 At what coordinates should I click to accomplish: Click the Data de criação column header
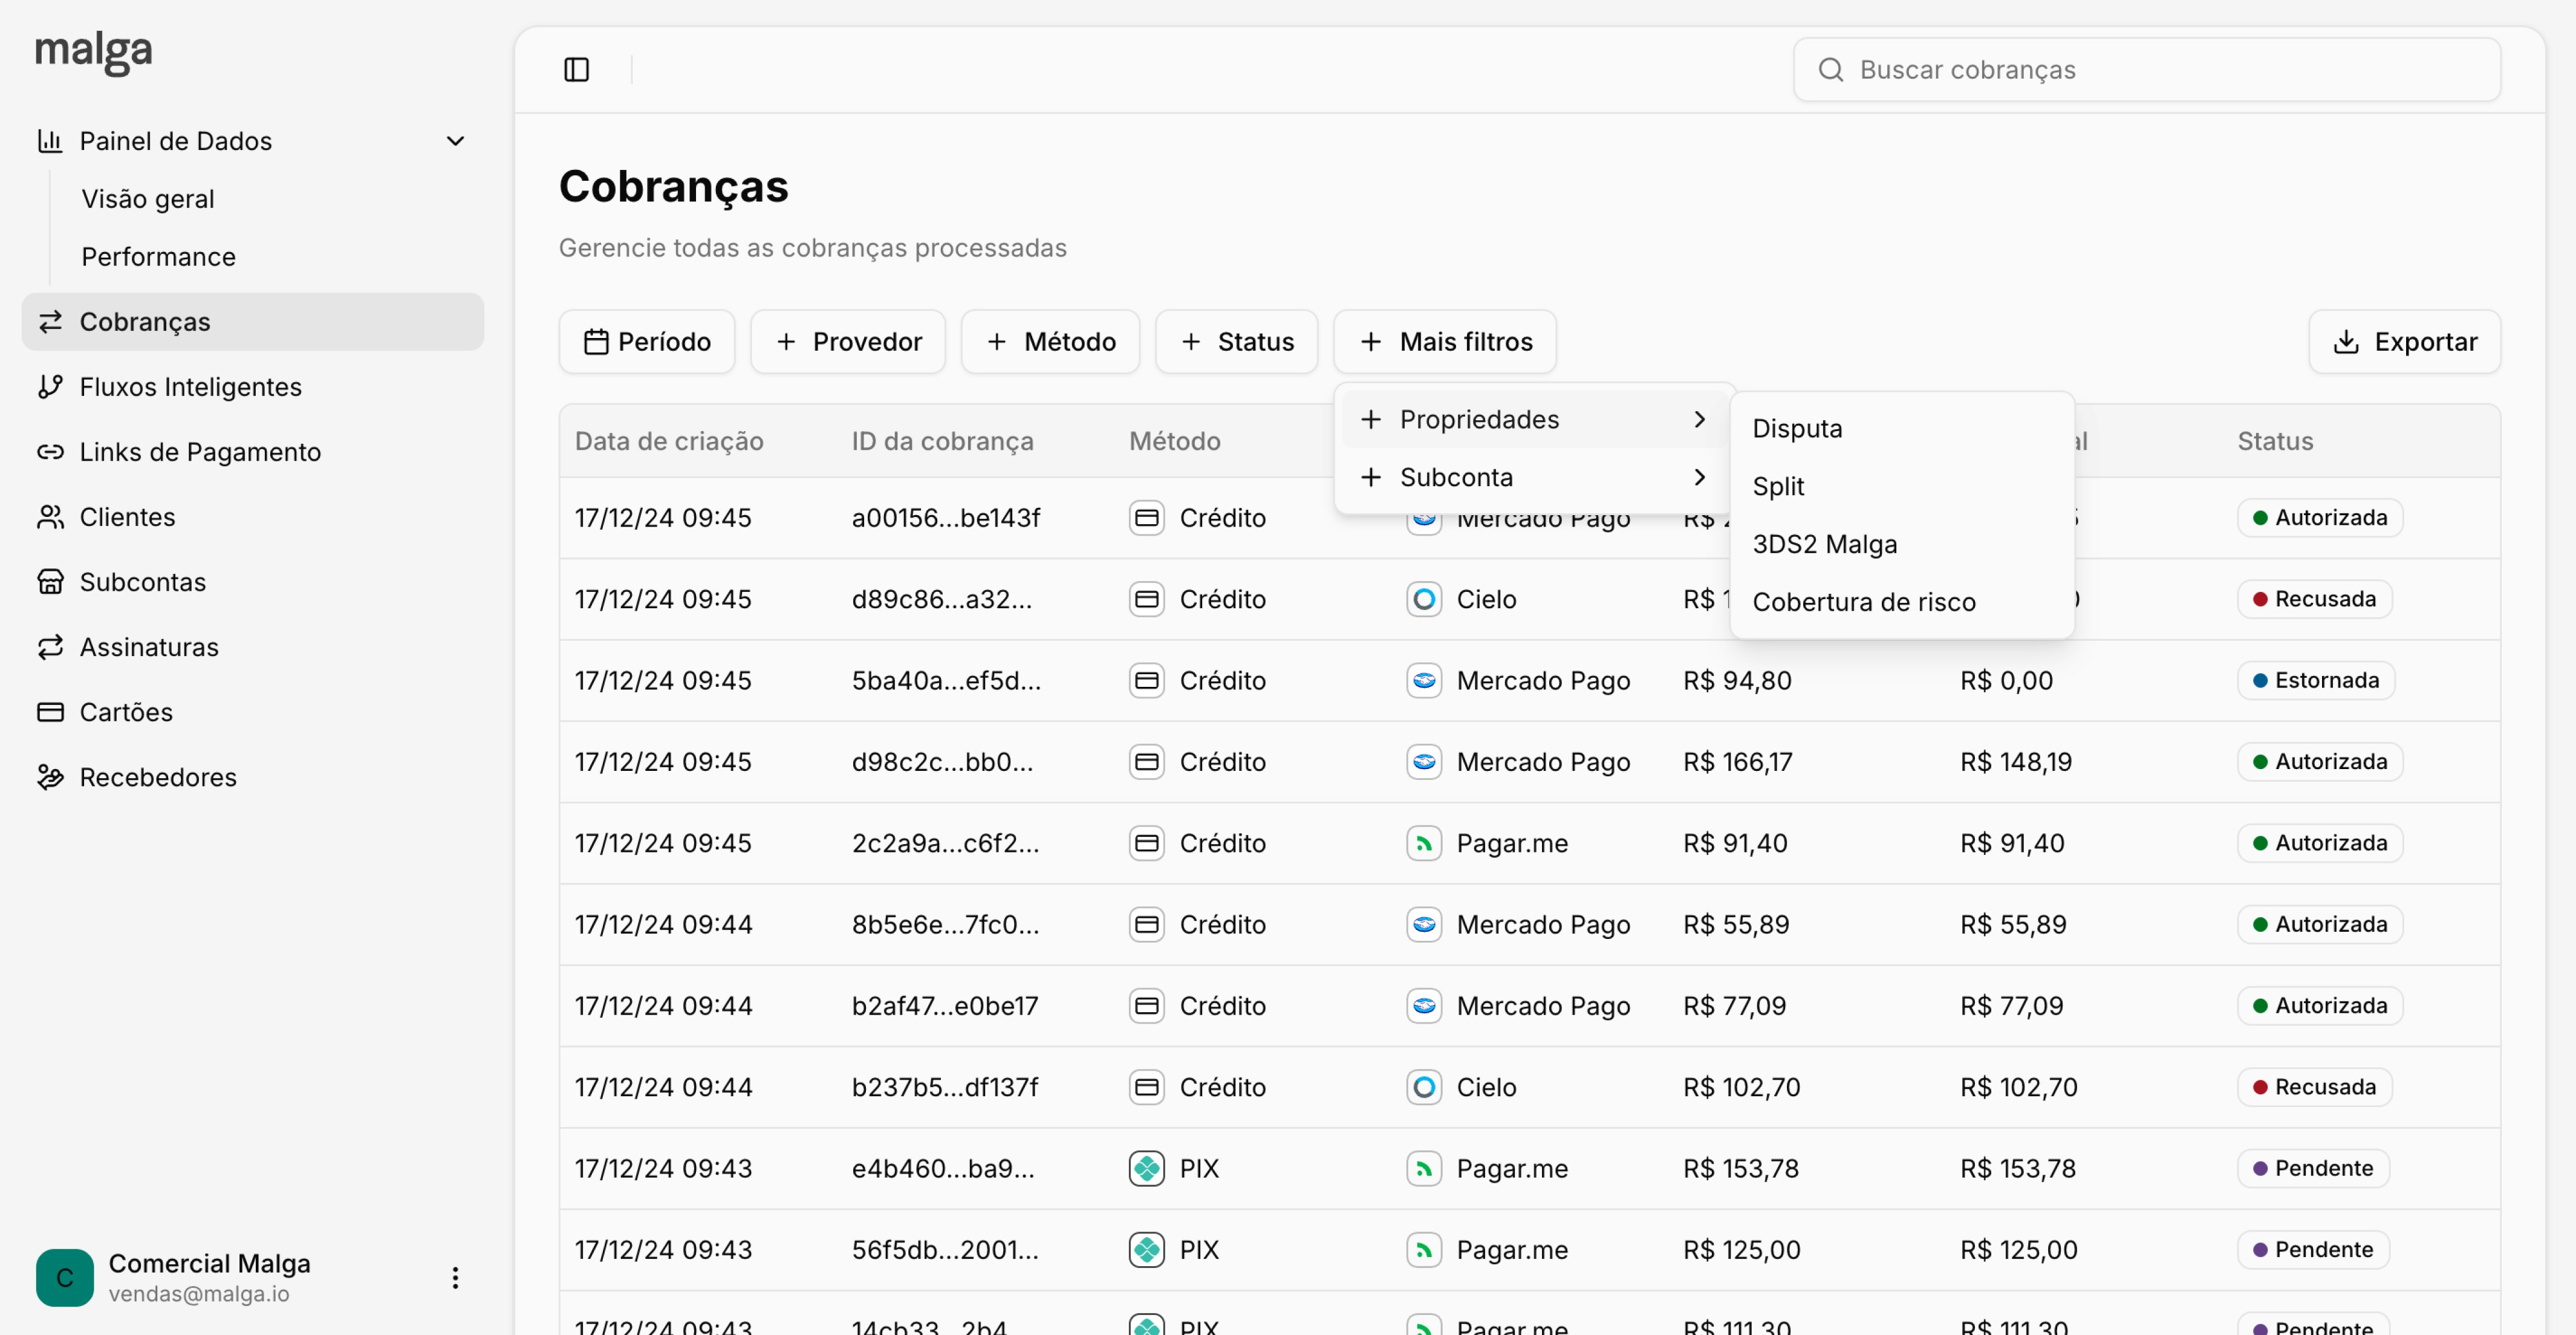[669, 441]
